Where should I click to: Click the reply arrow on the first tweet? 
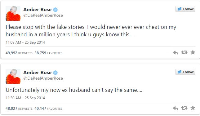coord(176,53)
